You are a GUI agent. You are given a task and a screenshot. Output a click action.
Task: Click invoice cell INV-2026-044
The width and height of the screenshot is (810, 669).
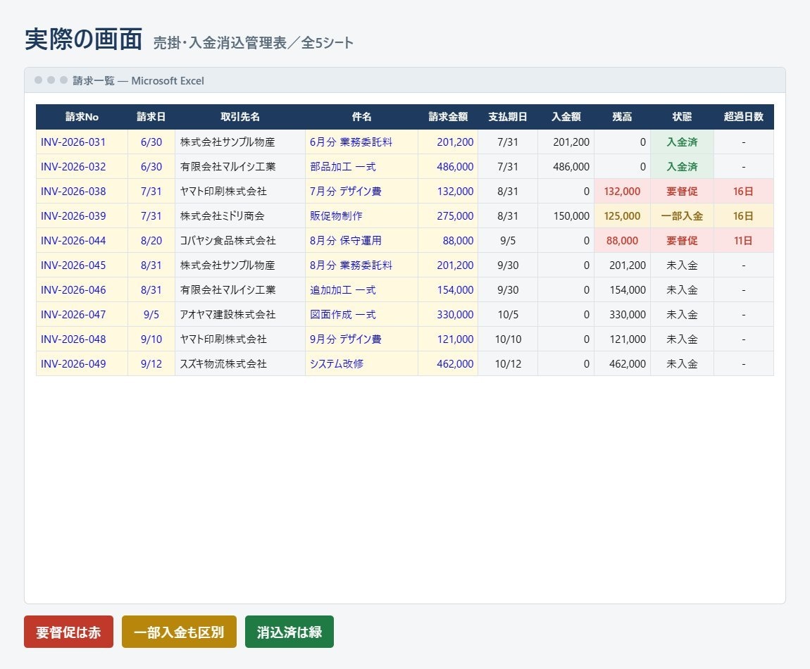[x=82, y=240]
